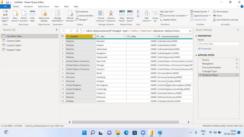Screen dimensions: 244x137
Task: Click the Remove Columns icon
Action: pyautogui.click(x=111, y=14)
